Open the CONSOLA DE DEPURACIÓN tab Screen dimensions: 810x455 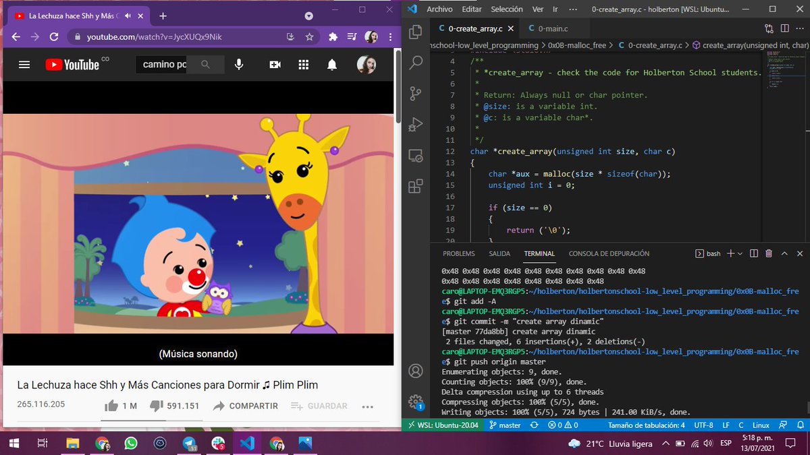pos(609,253)
